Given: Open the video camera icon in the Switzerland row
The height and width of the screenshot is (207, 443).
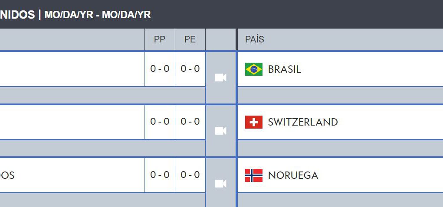Looking at the screenshot, I should (221, 131).
